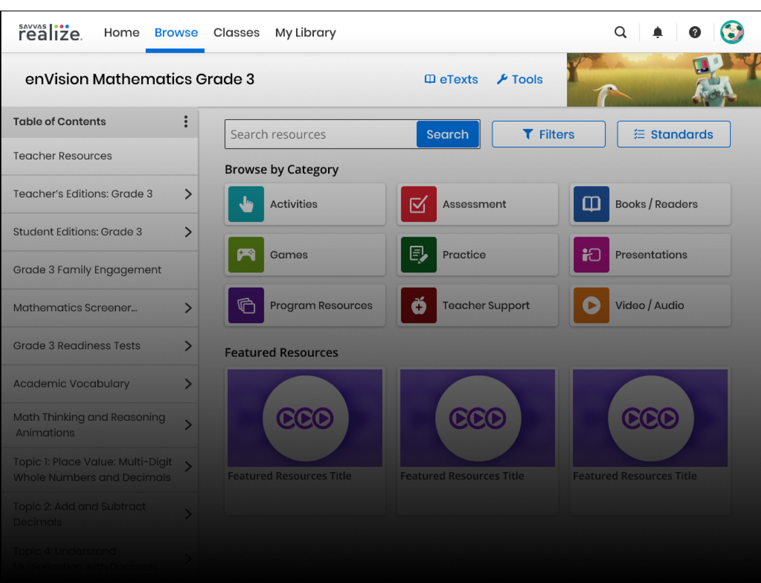This screenshot has height=583, width=761.
Task: Click the robot and heron banner image
Action: pos(663,79)
